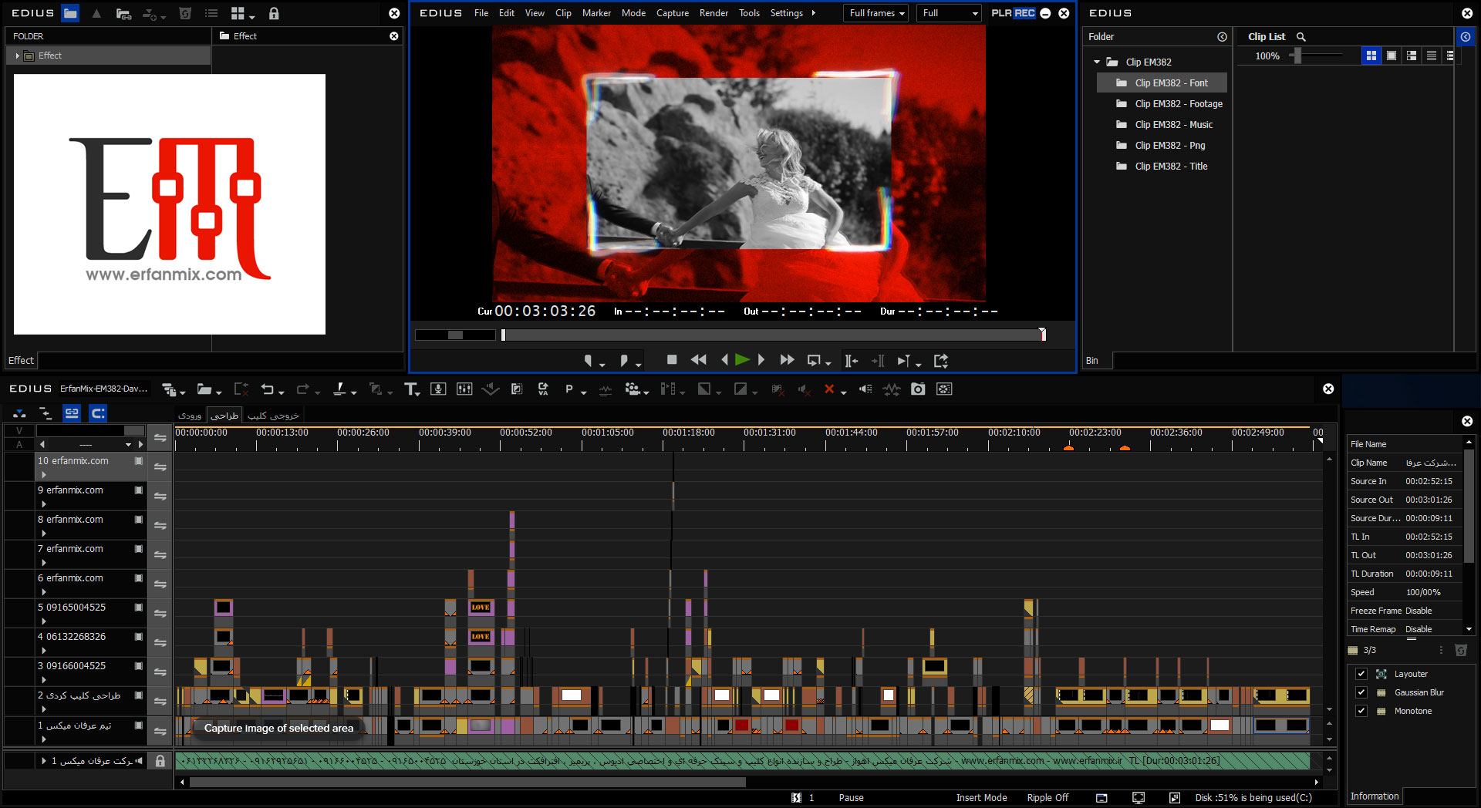This screenshot has height=808, width=1481.
Task: Open the timeline Open Project folder icon
Action: coord(204,389)
